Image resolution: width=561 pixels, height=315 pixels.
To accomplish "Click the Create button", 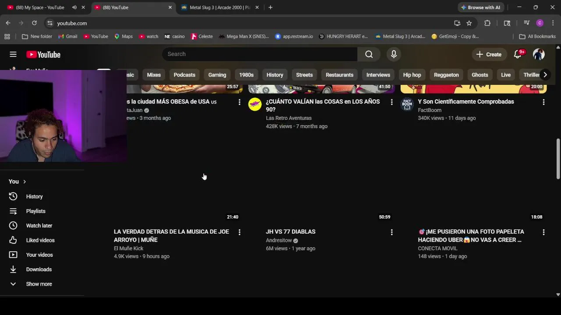I will (x=489, y=54).
